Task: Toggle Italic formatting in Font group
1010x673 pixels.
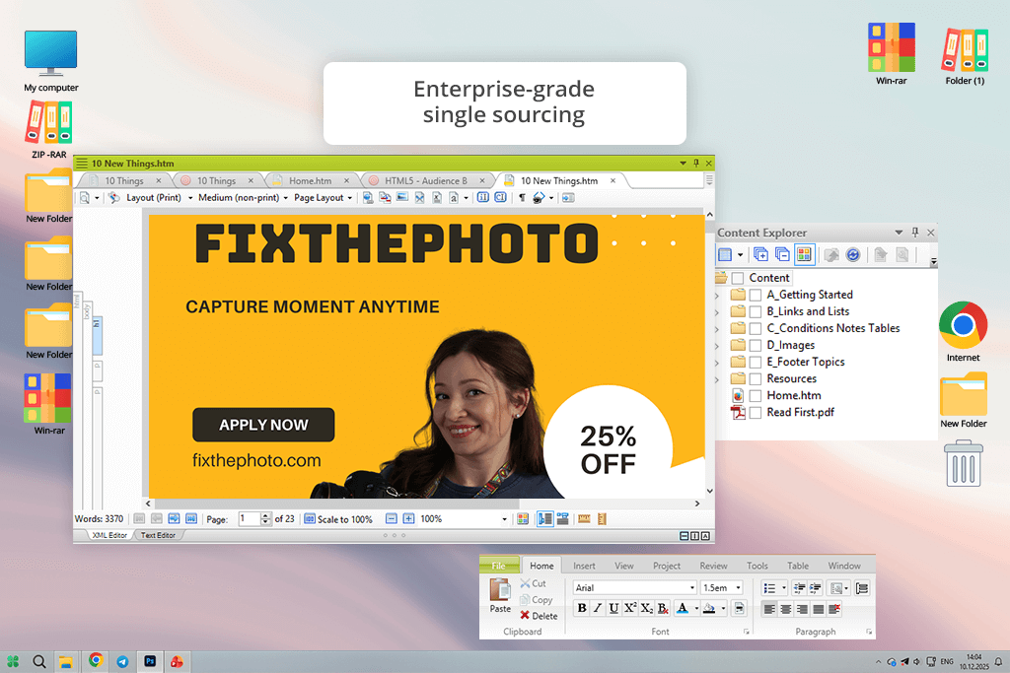Action: tap(598, 608)
